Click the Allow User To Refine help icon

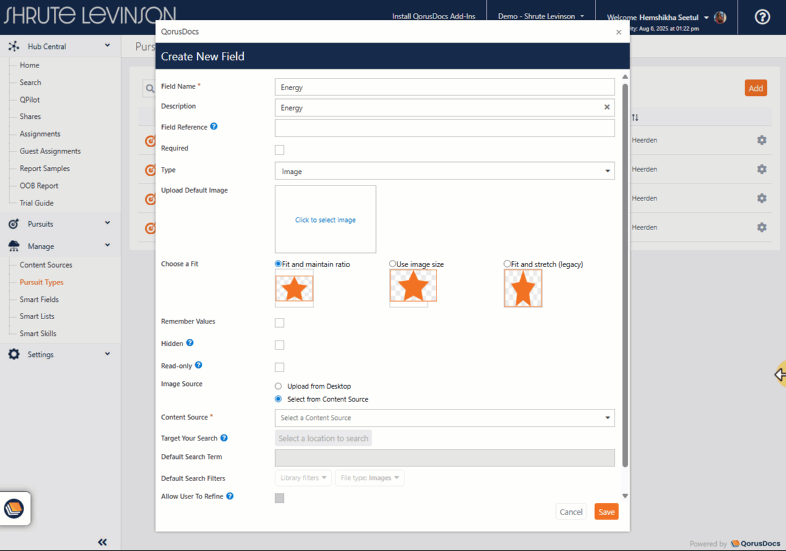(x=229, y=496)
